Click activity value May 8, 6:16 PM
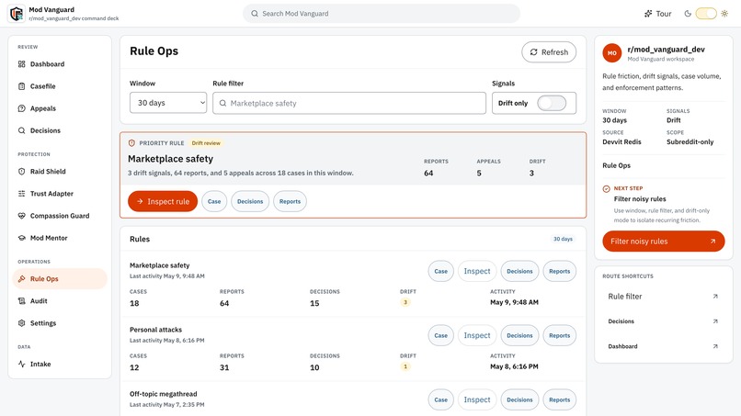 coord(514,366)
